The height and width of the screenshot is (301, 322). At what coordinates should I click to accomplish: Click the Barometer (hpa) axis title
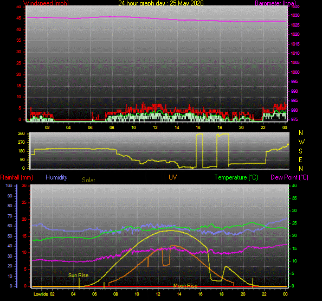tap(275, 3)
